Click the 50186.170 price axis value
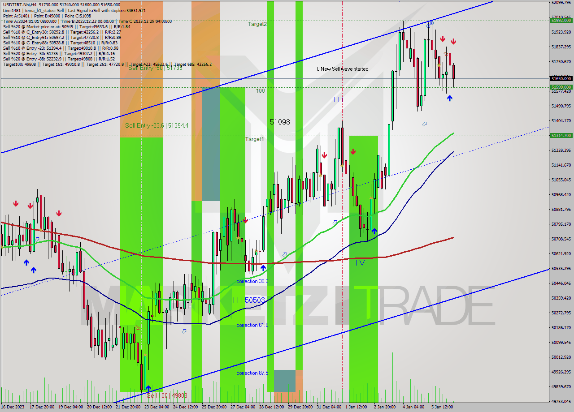 click(x=561, y=328)
